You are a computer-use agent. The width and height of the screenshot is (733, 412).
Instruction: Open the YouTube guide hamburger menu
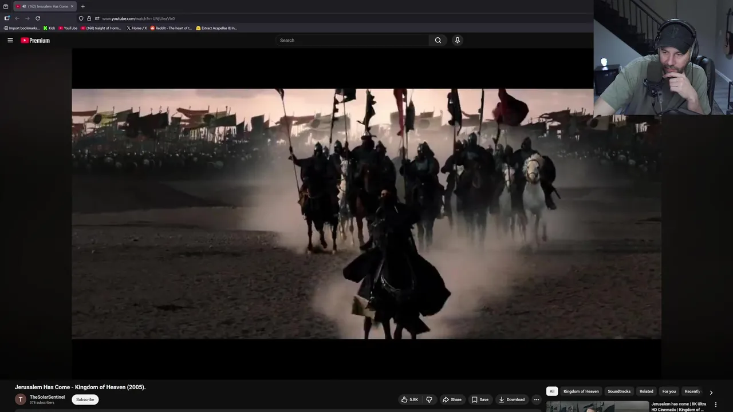pos(10,40)
